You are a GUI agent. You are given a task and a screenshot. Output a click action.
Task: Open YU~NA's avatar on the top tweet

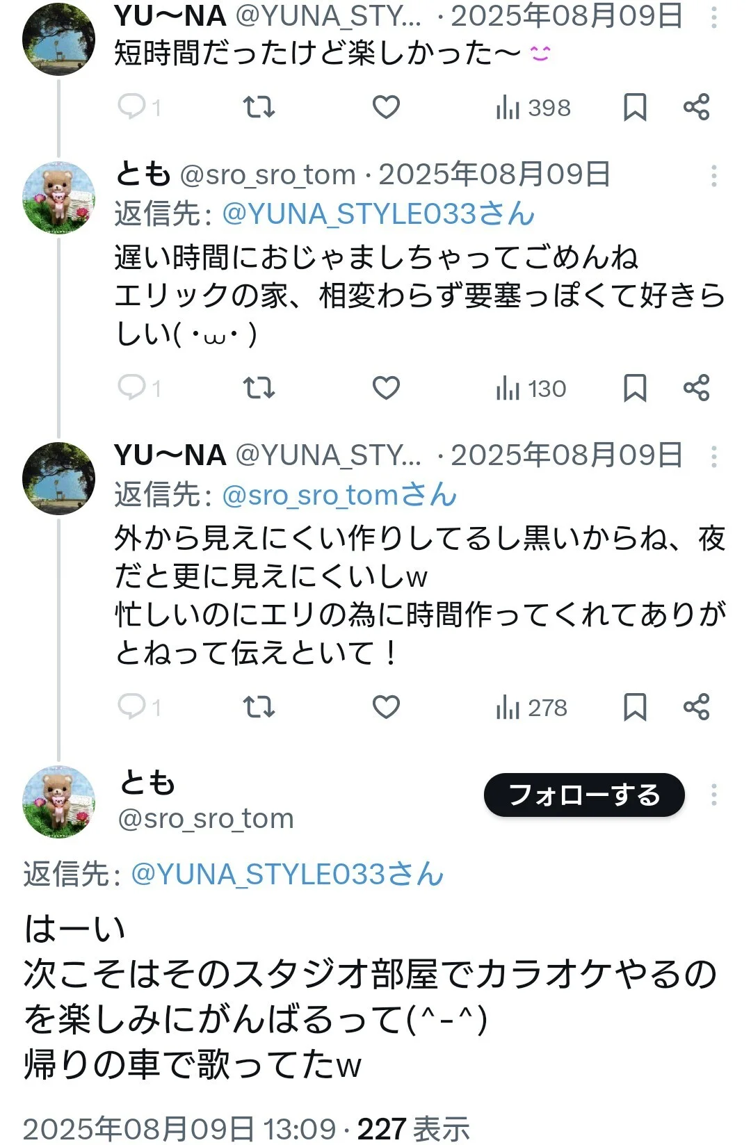click(x=58, y=38)
